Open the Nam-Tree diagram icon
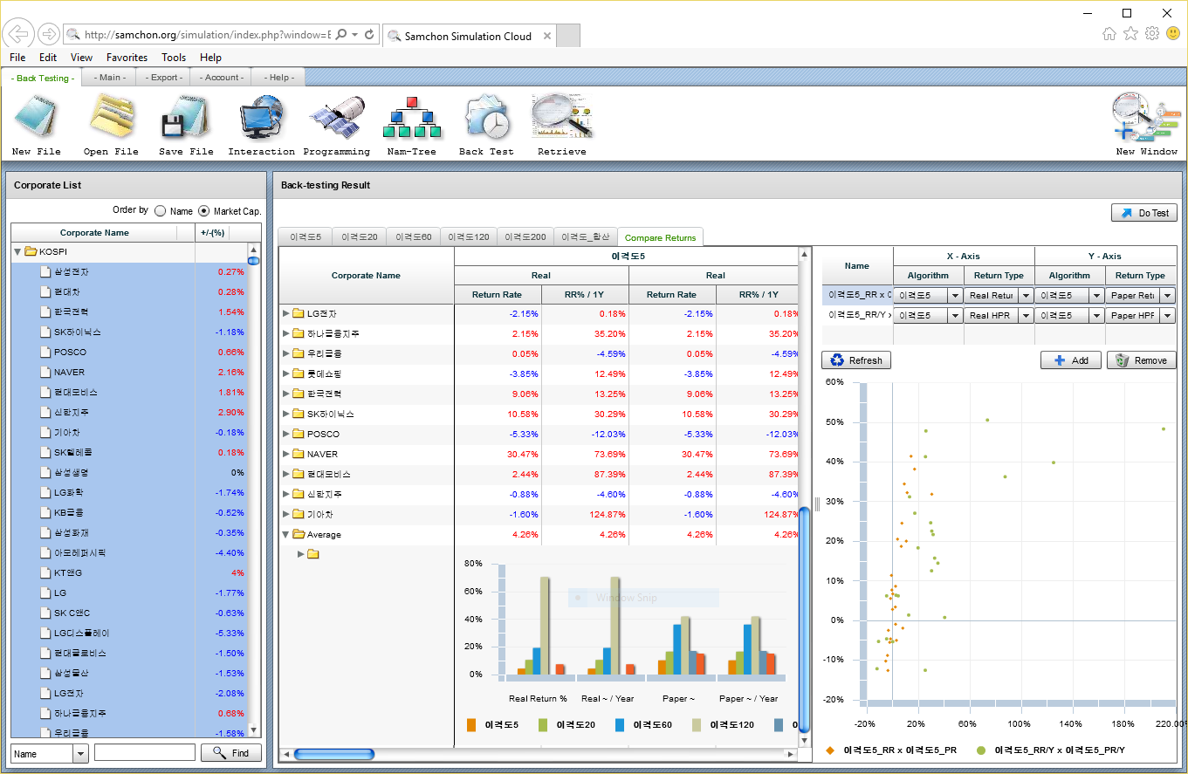 pyautogui.click(x=413, y=118)
